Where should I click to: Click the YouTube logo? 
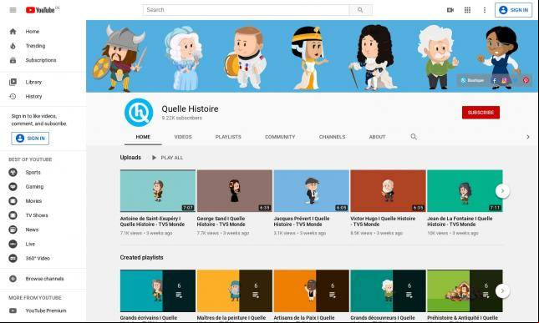pyautogui.click(x=40, y=10)
